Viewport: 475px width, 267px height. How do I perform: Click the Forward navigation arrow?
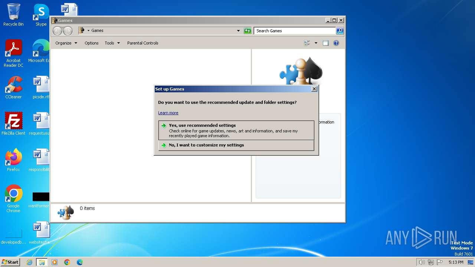click(68, 31)
